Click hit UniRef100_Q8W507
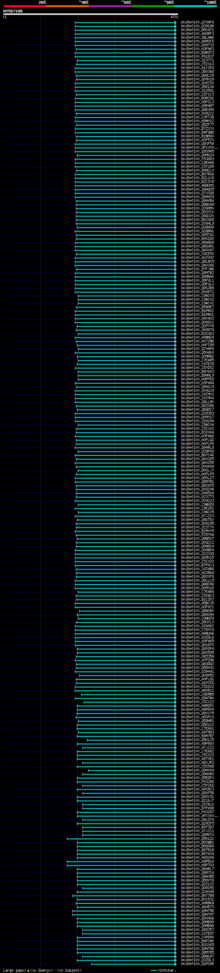The width and height of the screenshot is (220, 973). tap(197, 539)
